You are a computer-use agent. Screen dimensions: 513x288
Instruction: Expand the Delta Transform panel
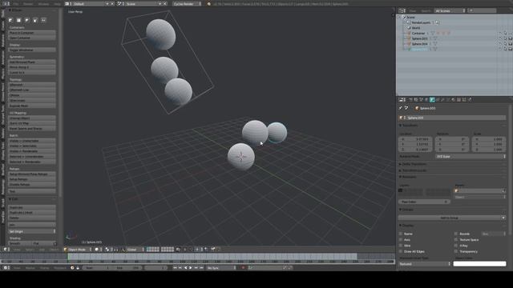coord(413,164)
